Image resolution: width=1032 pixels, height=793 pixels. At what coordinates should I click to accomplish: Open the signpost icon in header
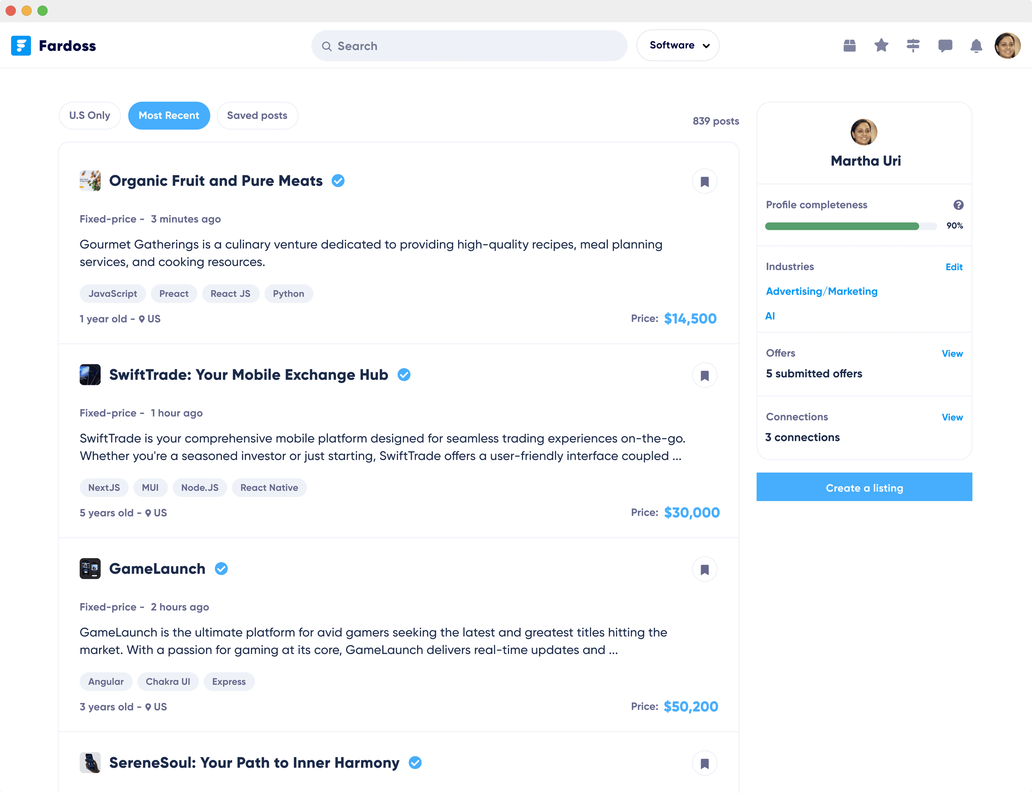(x=913, y=46)
